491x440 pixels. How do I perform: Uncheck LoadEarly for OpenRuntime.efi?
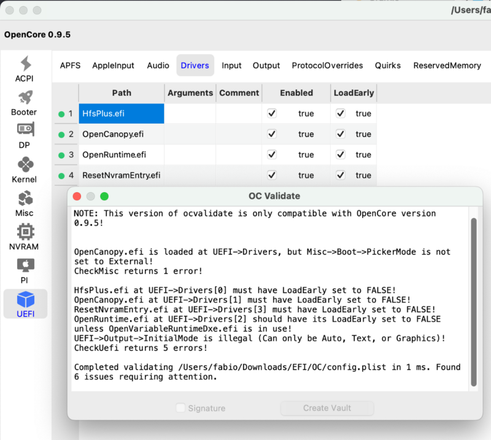[341, 155]
